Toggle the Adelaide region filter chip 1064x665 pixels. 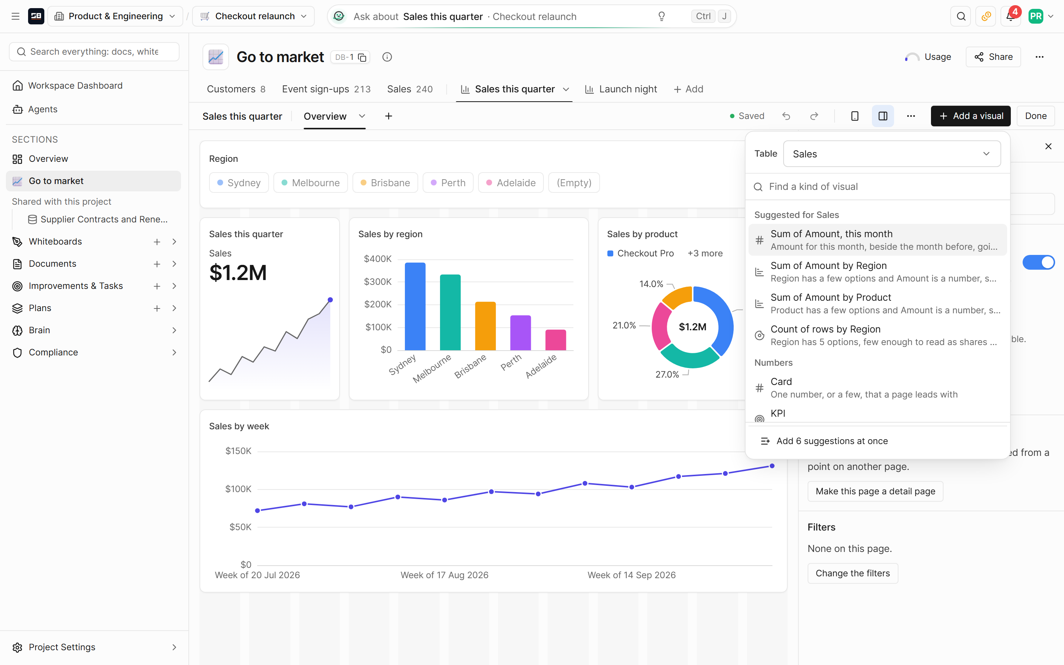click(511, 183)
